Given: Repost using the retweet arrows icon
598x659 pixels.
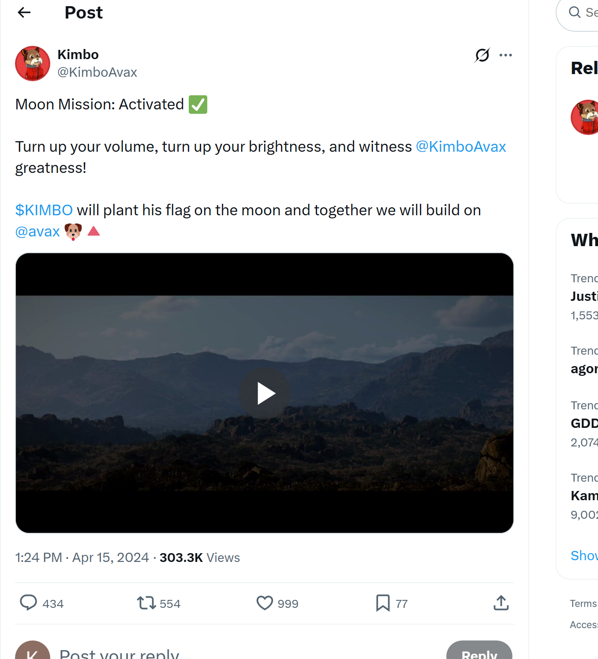Looking at the screenshot, I should point(146,603).
